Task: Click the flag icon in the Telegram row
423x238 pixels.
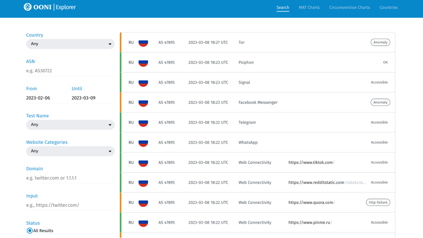Action: point(143,123)
